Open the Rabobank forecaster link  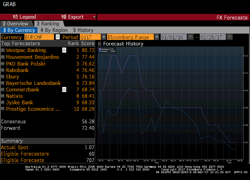17,70
